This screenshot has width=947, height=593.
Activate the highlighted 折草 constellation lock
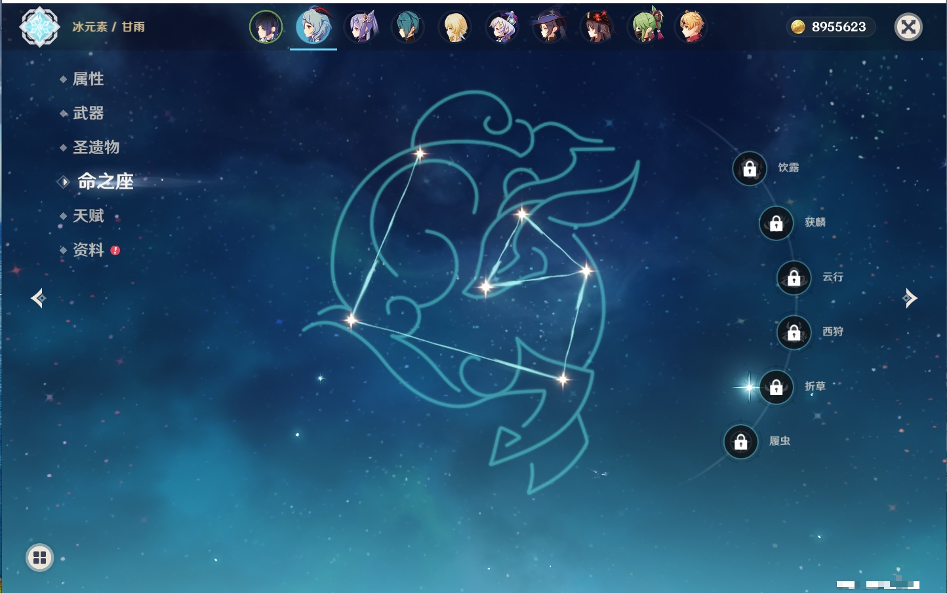776,387
